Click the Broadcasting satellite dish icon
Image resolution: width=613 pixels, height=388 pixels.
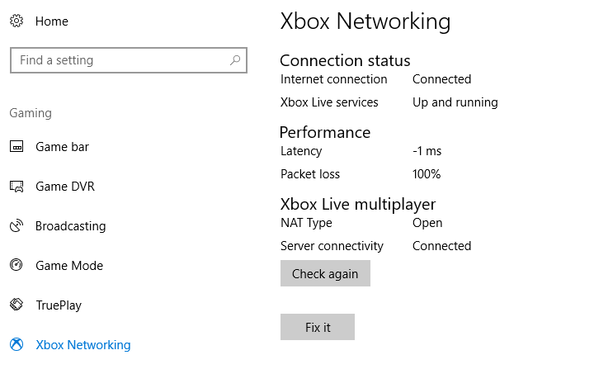point(17,225)
